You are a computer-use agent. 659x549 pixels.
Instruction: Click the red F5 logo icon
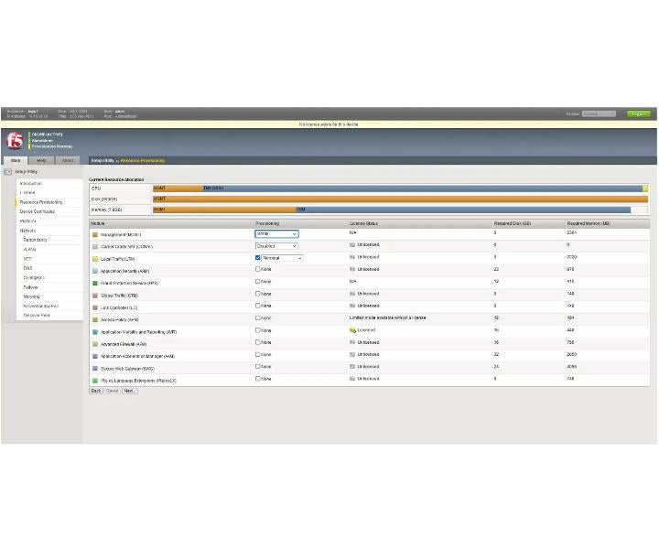[x=15, y=140]
